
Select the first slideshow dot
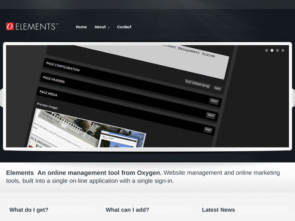click(x=267, y=50)
